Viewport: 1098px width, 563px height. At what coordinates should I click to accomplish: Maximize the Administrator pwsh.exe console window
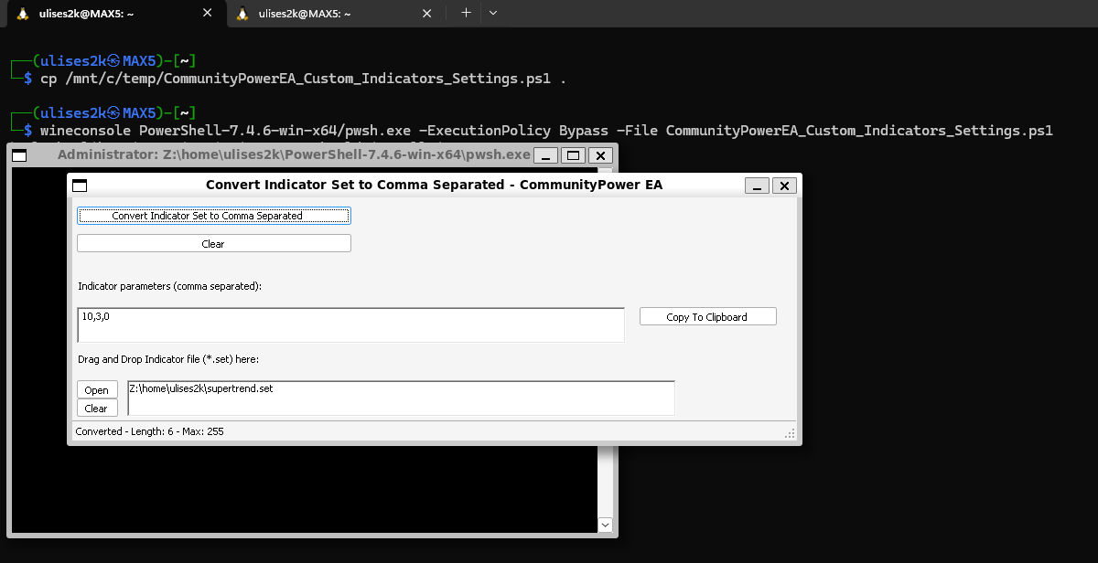(573, 155)
